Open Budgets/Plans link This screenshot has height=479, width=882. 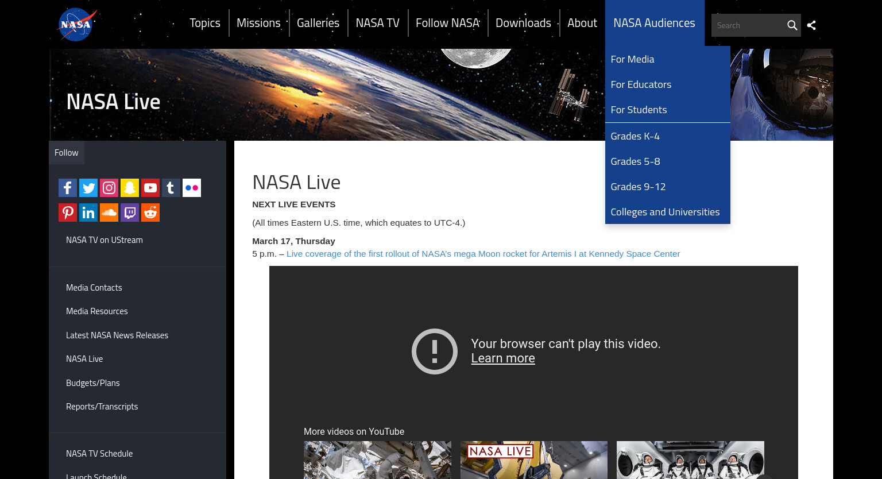coord(93,383)
